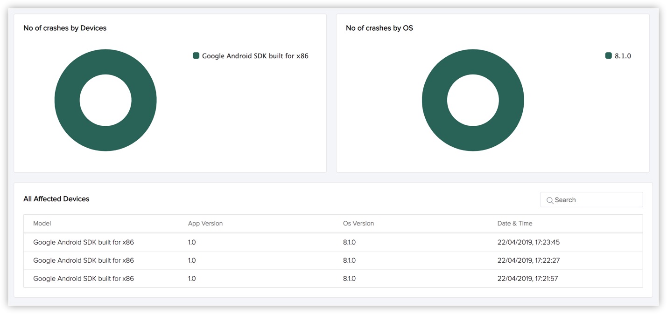Click the 8.1.0 legend label
The width and height of the screenshot is (667, 314).
pos(623,56)
